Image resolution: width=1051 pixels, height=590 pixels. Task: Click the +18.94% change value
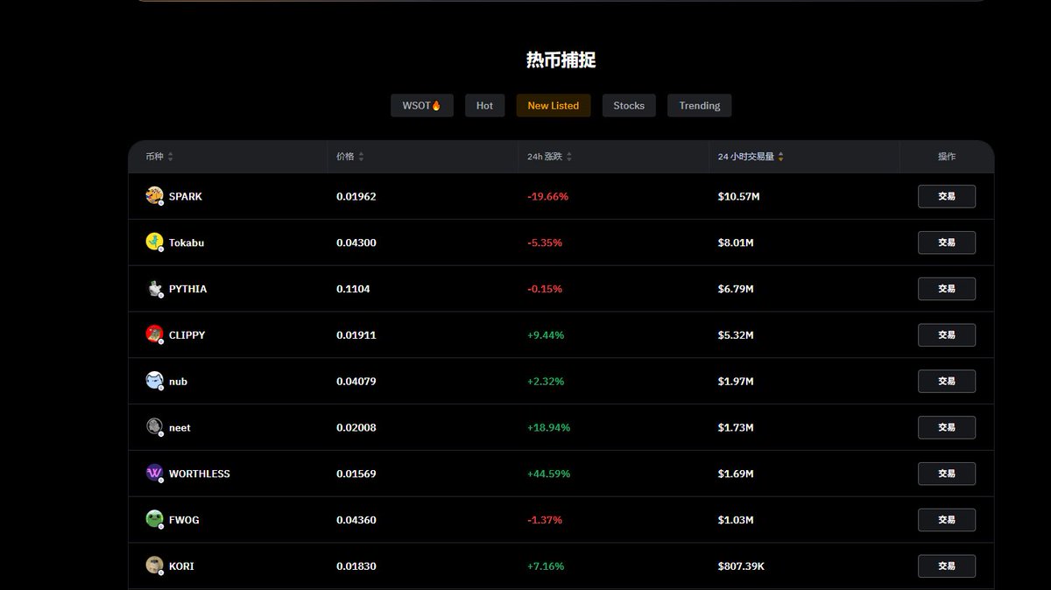(549, 428)
